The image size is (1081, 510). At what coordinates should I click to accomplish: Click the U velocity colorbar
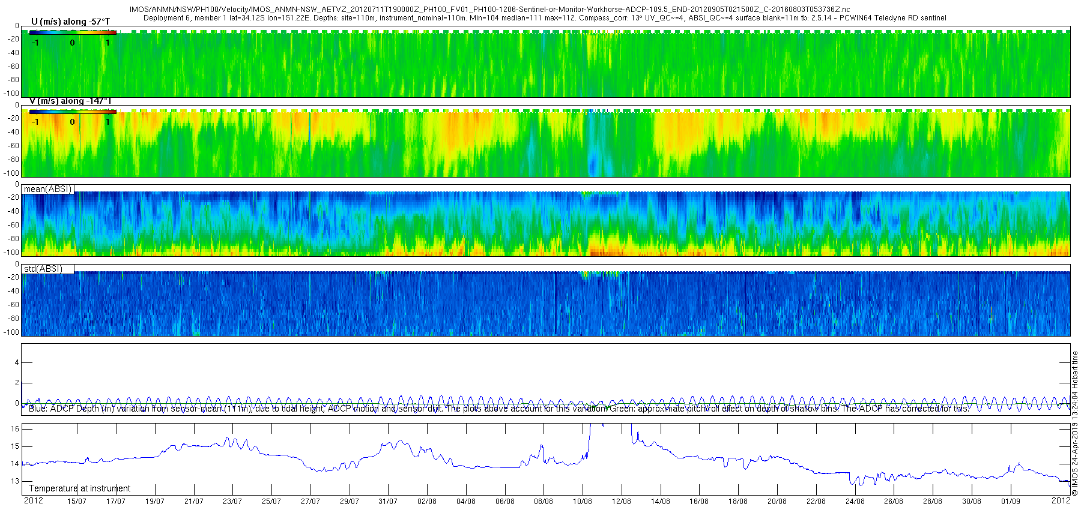pyautogui.click(x=73, y=33)
